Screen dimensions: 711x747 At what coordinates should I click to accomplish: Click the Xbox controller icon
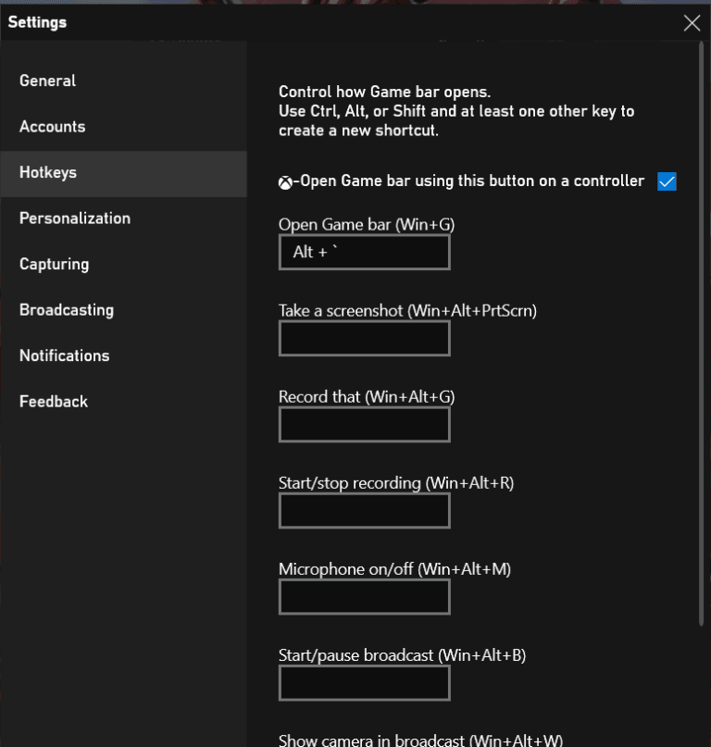pos(286,181)
